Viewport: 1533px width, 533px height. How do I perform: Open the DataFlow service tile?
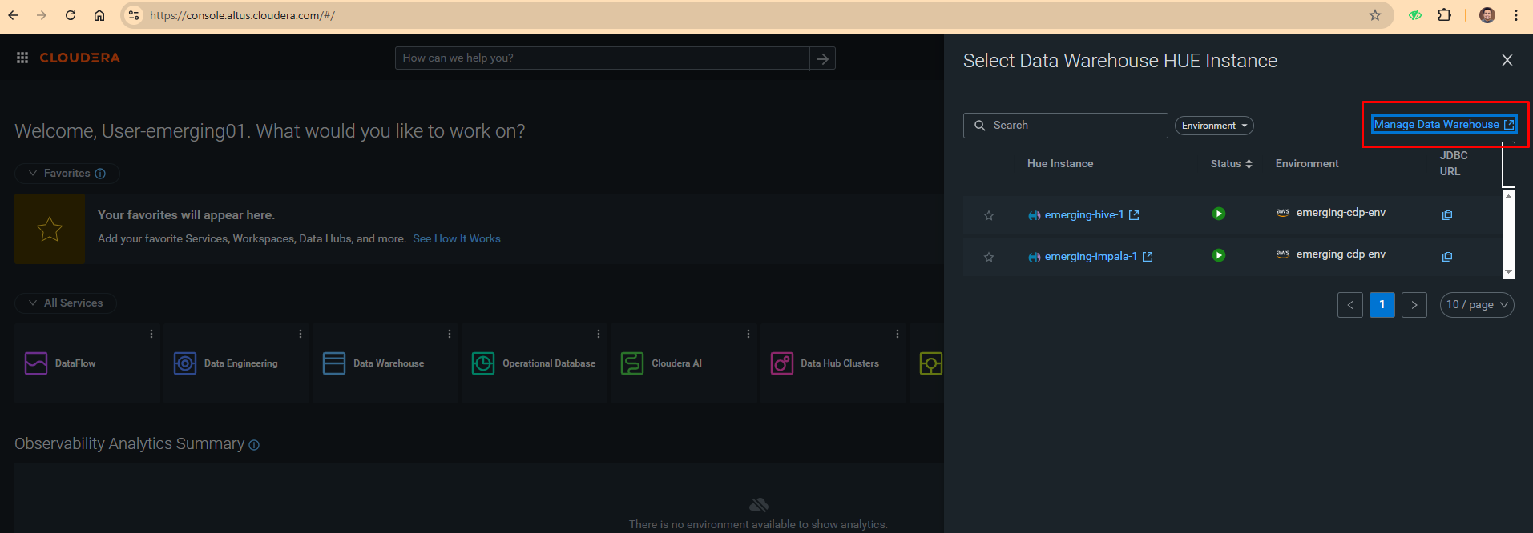(87, 363)
